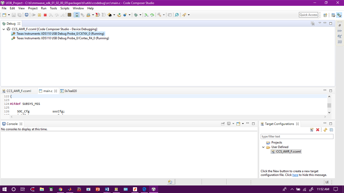Open the Run menu
The height and width of the screenshot is (193, 344).
[44, 8]
